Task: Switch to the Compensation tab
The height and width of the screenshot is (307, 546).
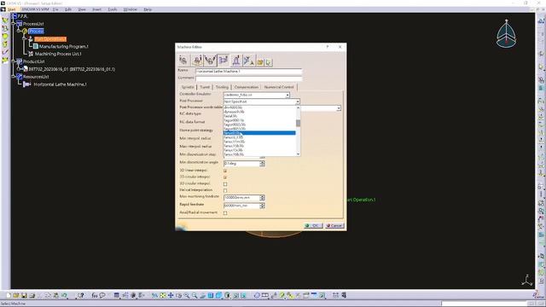Action: click(247, 87)
